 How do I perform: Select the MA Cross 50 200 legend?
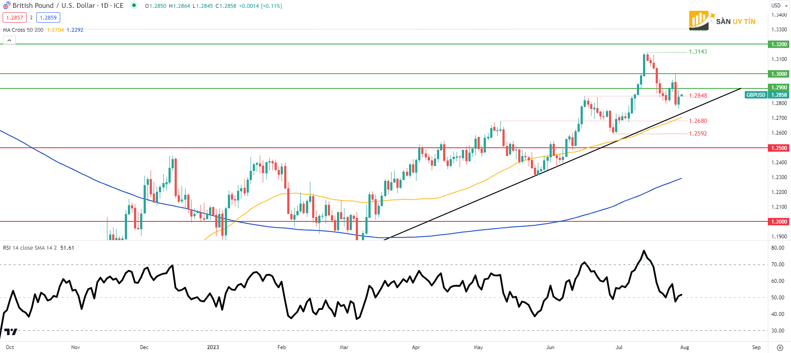pos(23,30)
